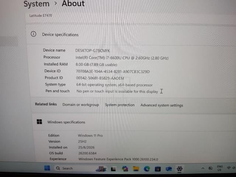Open ENG US language switcher
Screen dimensions: 236x177
pyautogui.click(x=220, y=168)
